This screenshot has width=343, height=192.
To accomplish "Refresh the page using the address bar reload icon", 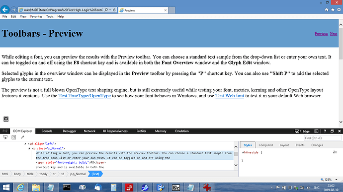I will (114, 10).
